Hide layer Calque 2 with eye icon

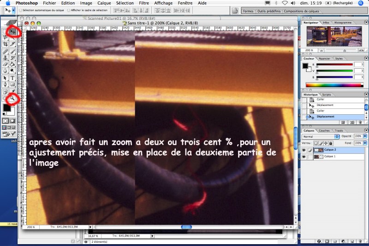[x=304, y=150]
